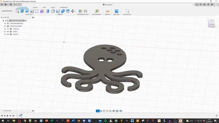This screenshot has width=219, height=123.
Task: Toggle visibility of the Skizzen folder
Action: [8, 34]
